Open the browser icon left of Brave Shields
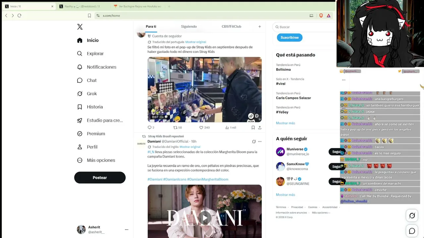Image resolution: width=424 pixels, height=238 pixels. pos(311,16)
